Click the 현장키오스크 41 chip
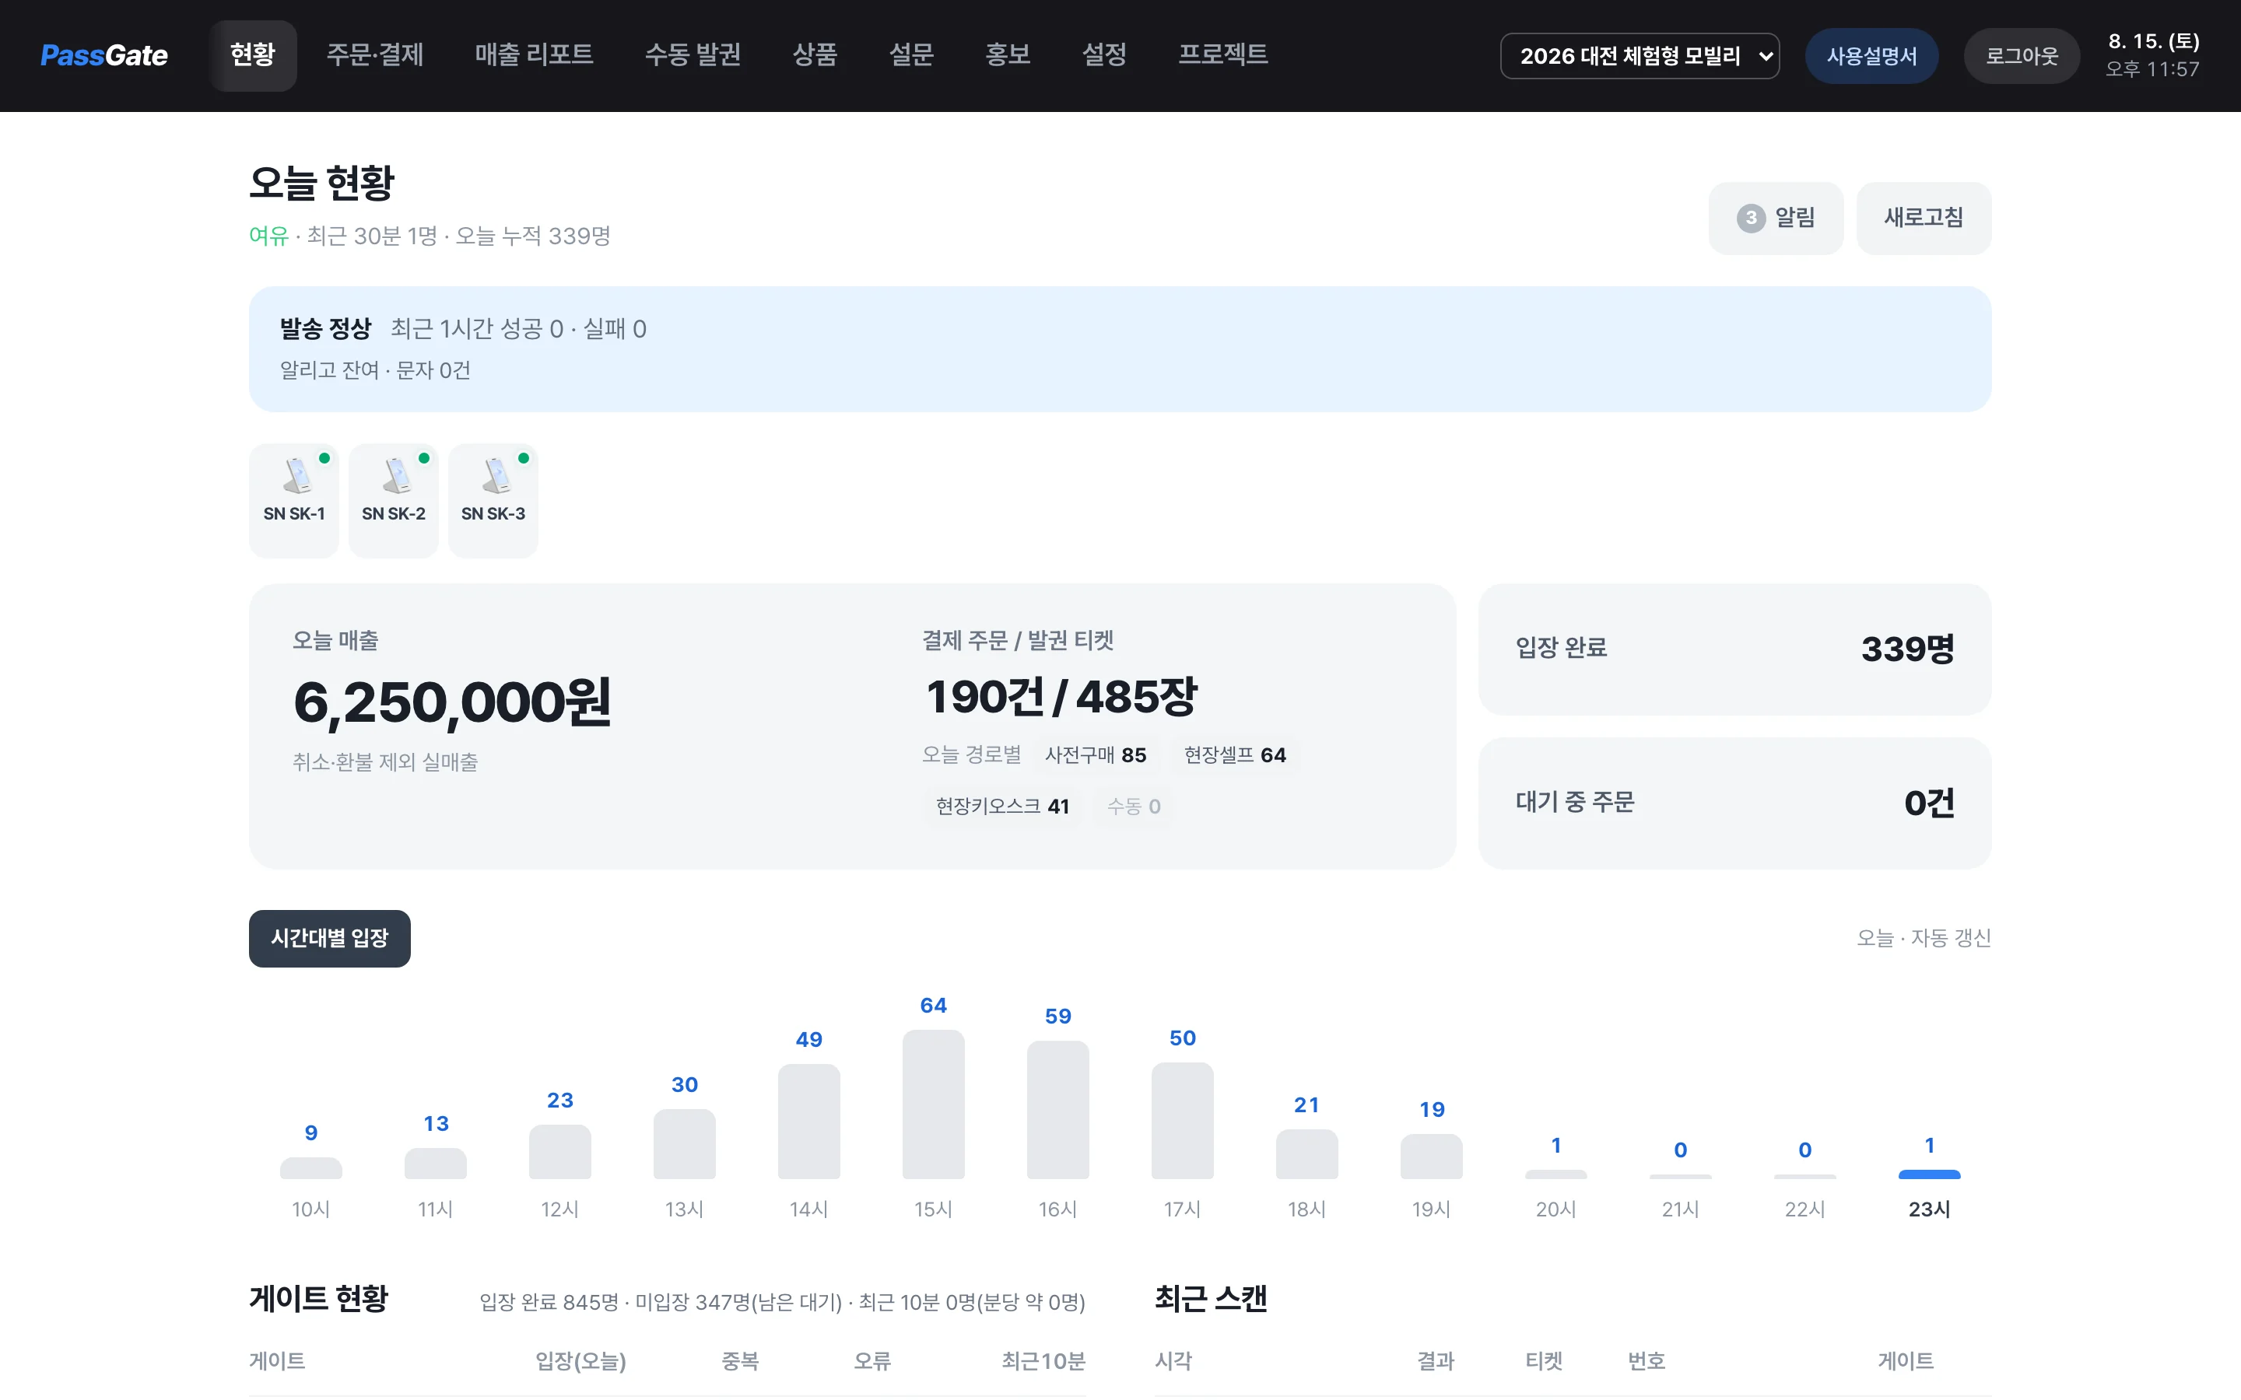 pos(1002,806)
